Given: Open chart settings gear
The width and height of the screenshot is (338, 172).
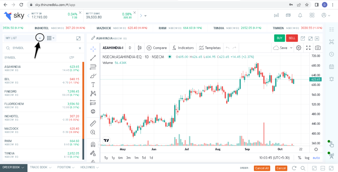Looking at the screenshot, I should pyautogui.click(x=298, y=48).
